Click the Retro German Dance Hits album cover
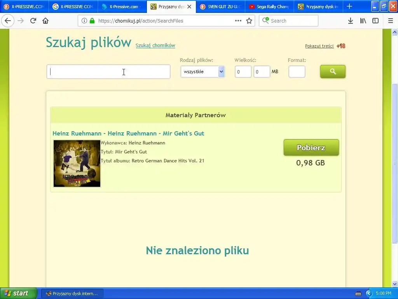This screenshot has width=398, height=299. pos(77,164)
